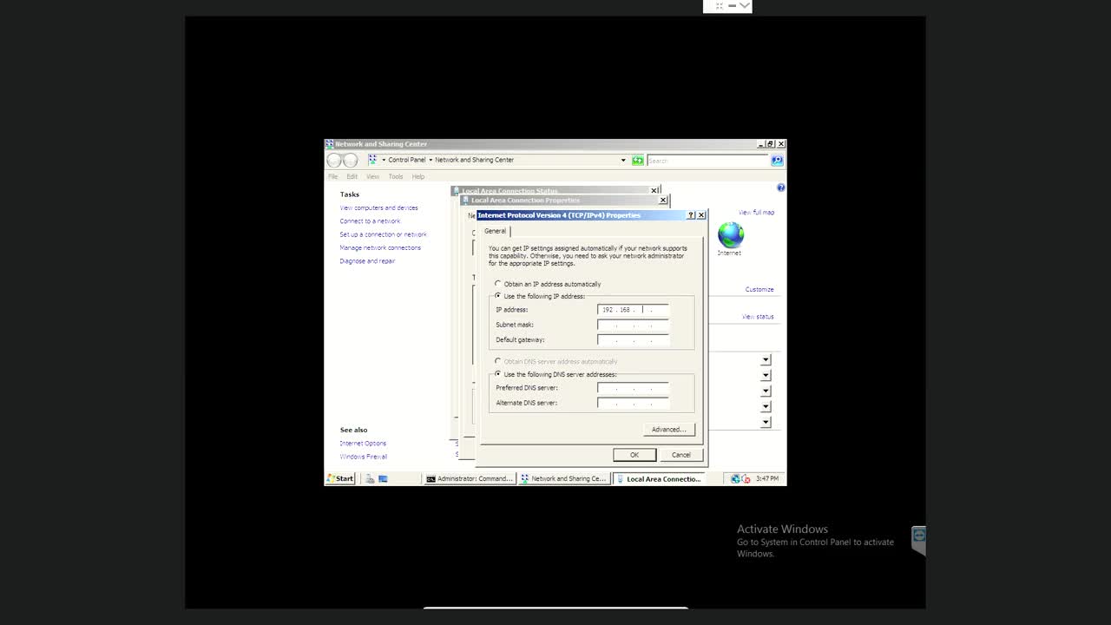Screen dimensions: 1111x625
Task: Open Internet Options link
Action: tap(363, 444)
